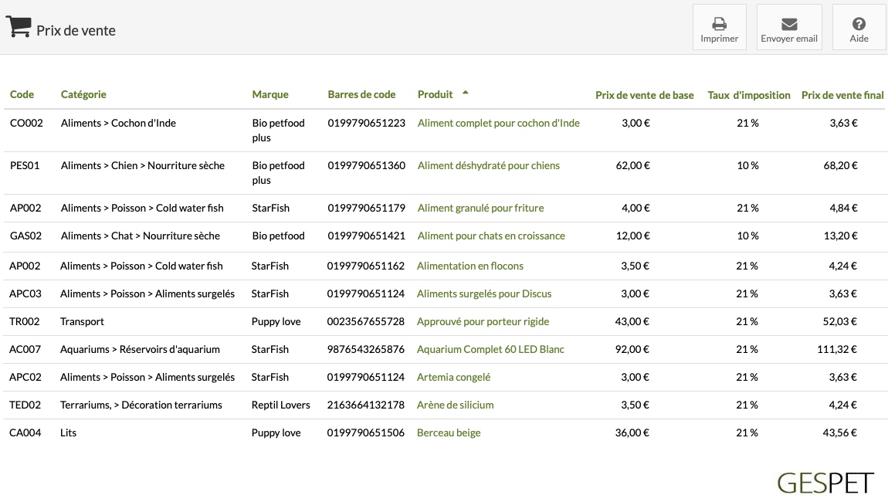Click final price 111,32 €

click(x=836, y=349)
